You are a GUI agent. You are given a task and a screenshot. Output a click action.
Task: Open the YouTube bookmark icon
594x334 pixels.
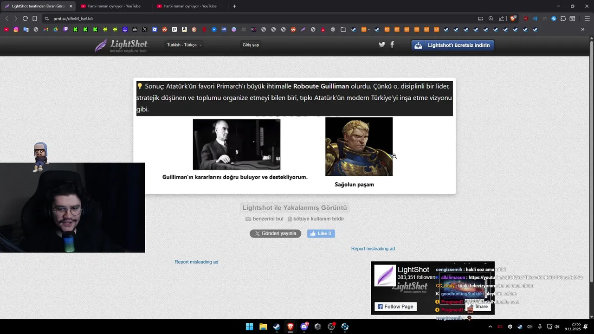click(6, 30)
